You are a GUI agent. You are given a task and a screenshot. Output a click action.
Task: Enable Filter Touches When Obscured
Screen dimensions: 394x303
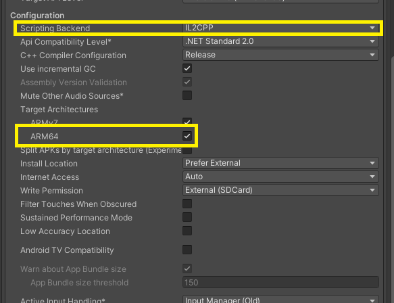(187, 204)
